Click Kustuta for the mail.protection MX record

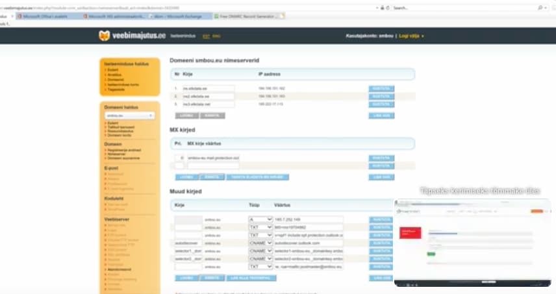coord(381,158)
